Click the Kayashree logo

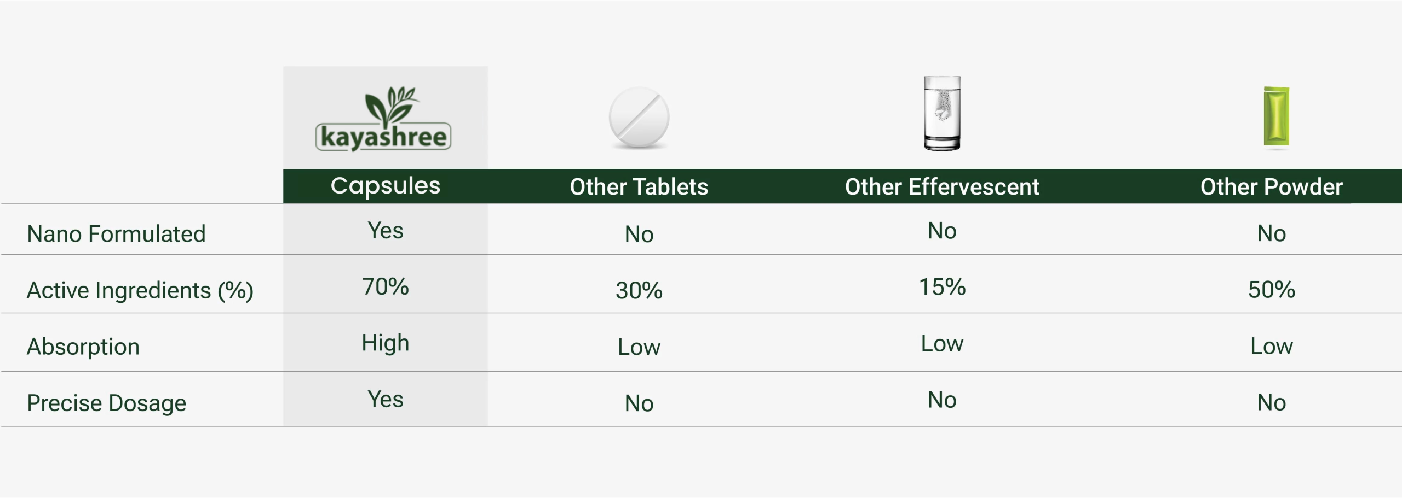point(383,119)
